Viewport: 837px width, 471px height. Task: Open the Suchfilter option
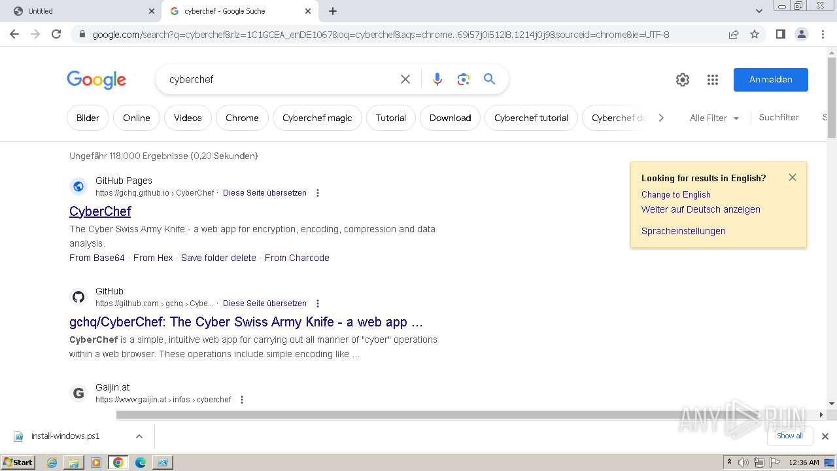tap(779, 117)
